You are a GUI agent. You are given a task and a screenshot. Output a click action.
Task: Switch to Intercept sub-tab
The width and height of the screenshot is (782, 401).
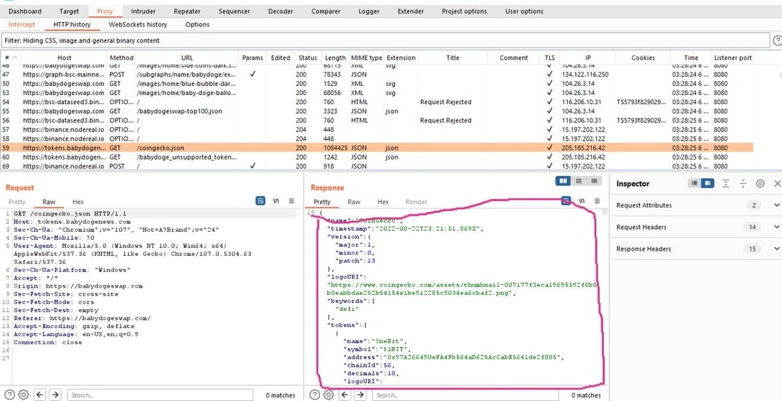pyautogui.click(x=22, y=25)
